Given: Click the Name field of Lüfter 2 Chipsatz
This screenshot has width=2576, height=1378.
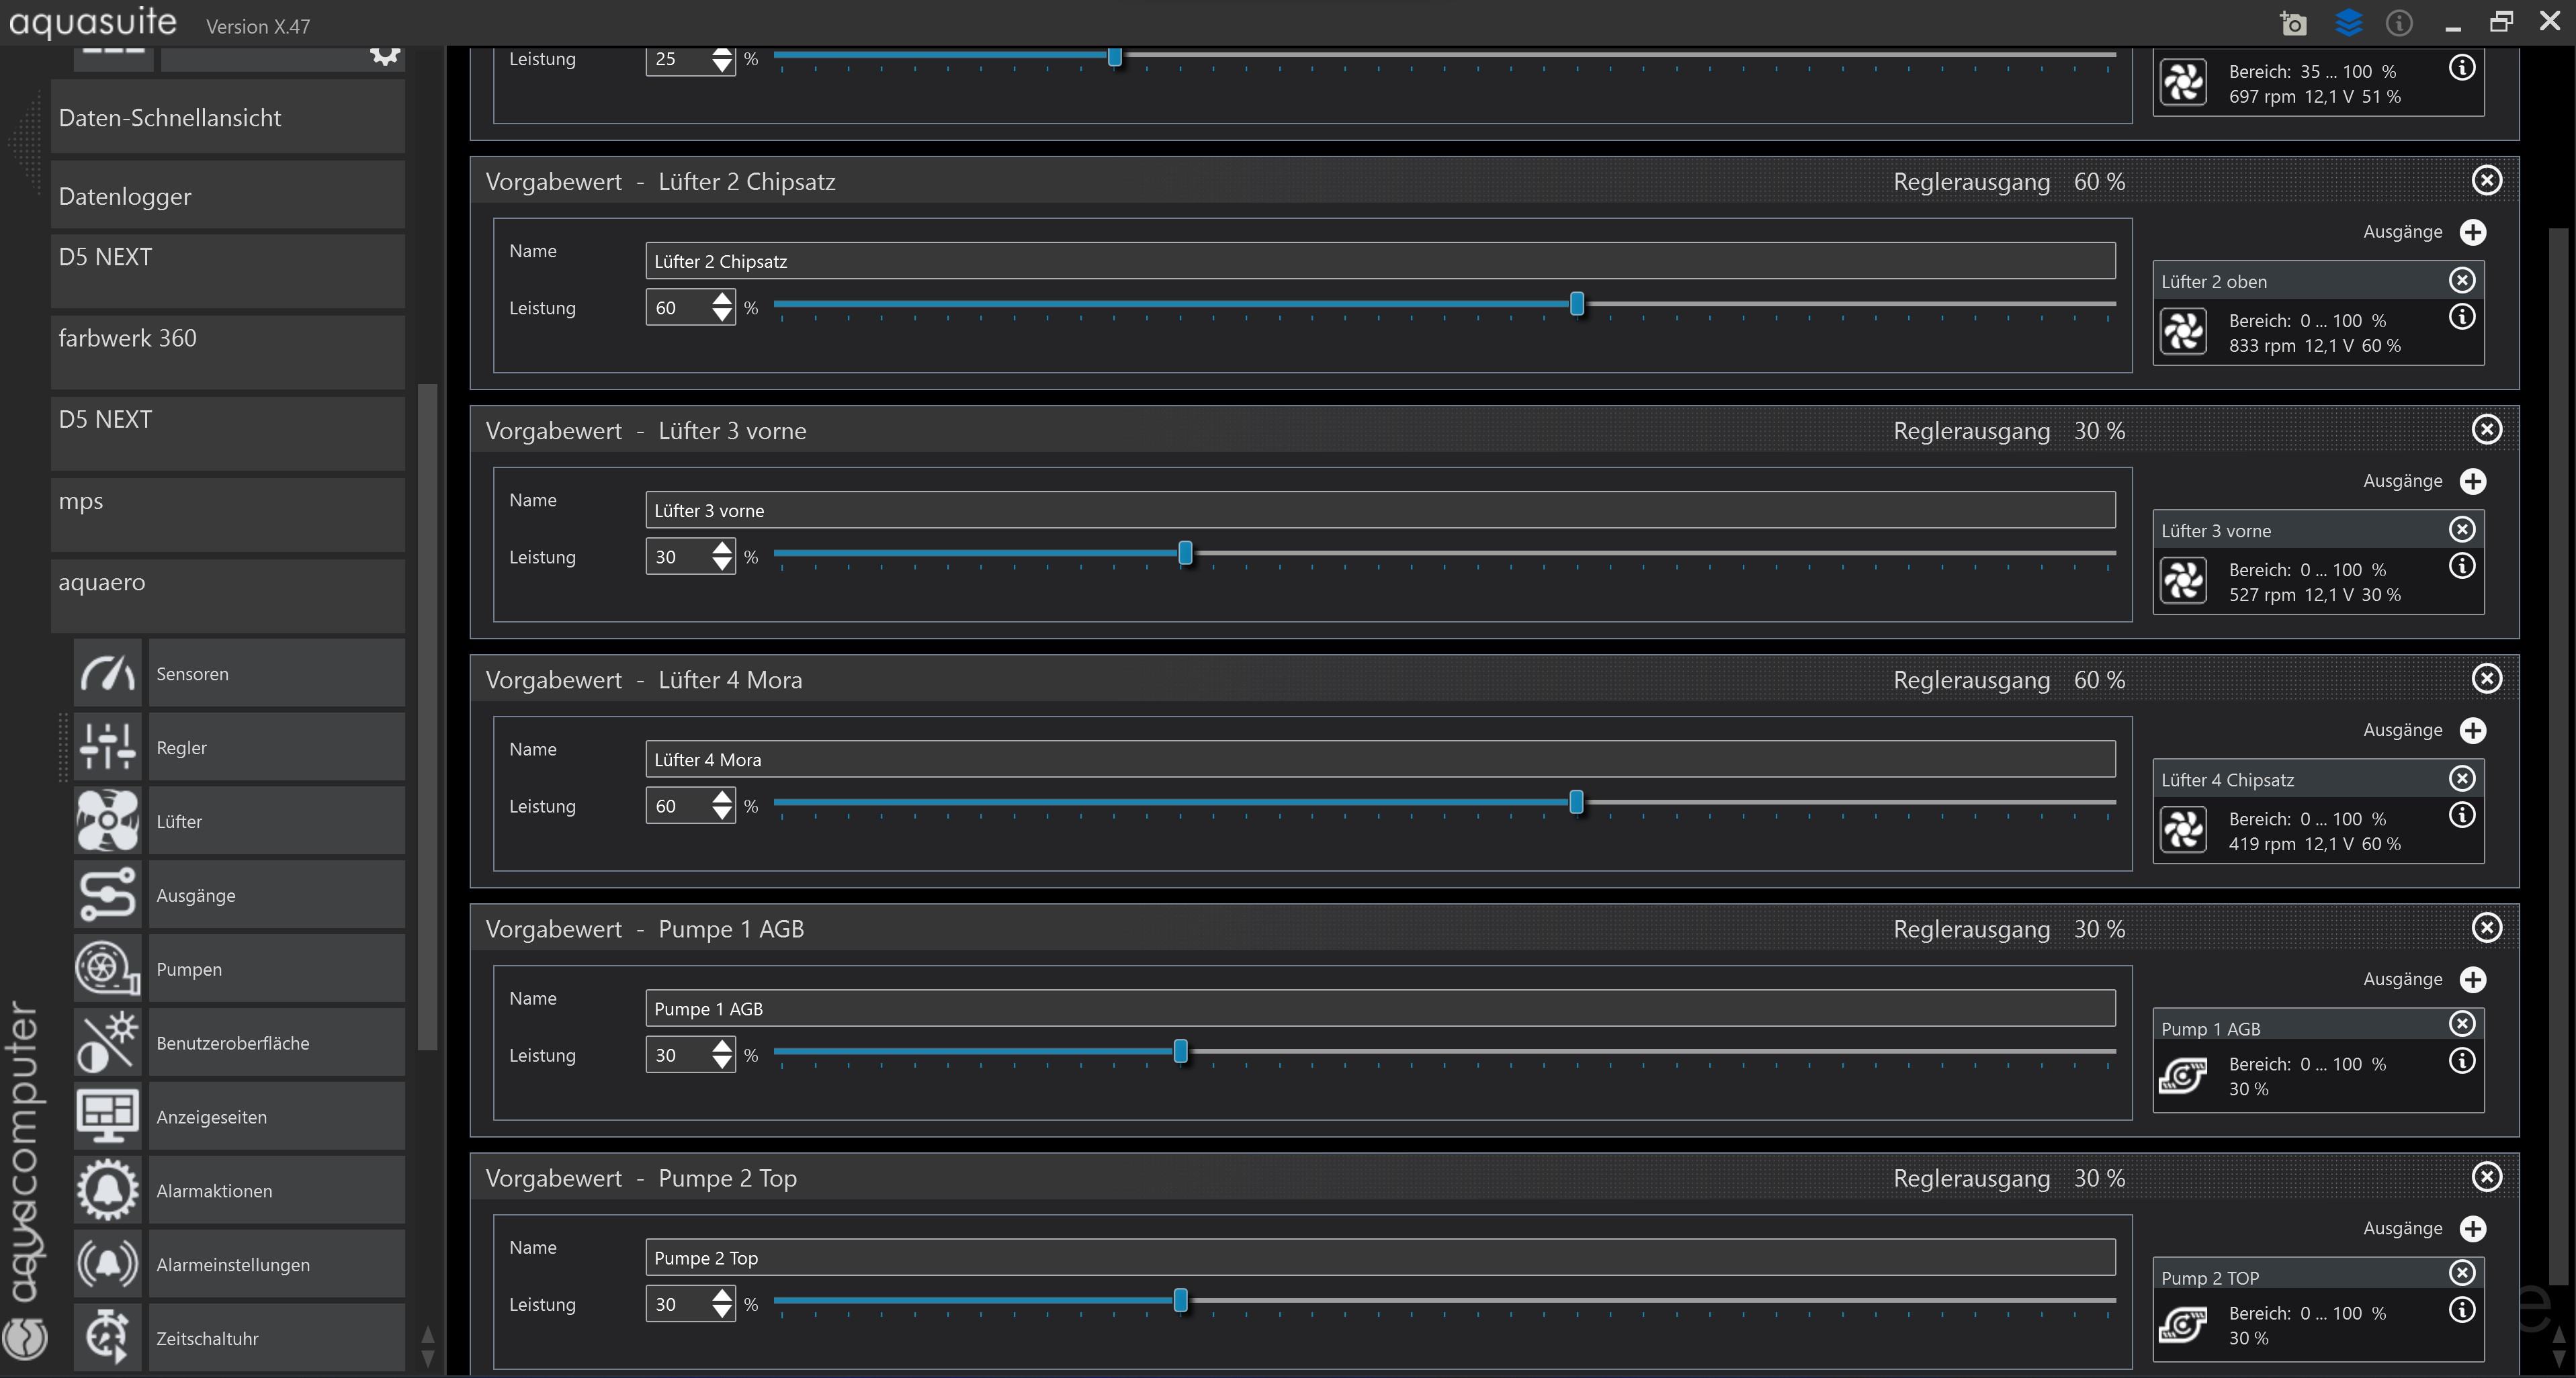Looking at the screenshot, I should pos(1380,261).
